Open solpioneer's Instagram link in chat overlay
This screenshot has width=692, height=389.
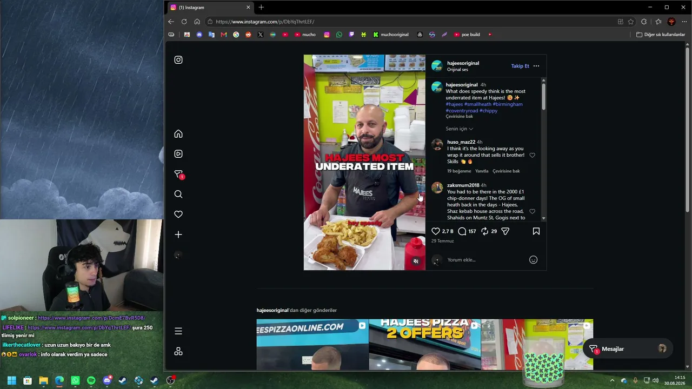(x=91, y=318)
